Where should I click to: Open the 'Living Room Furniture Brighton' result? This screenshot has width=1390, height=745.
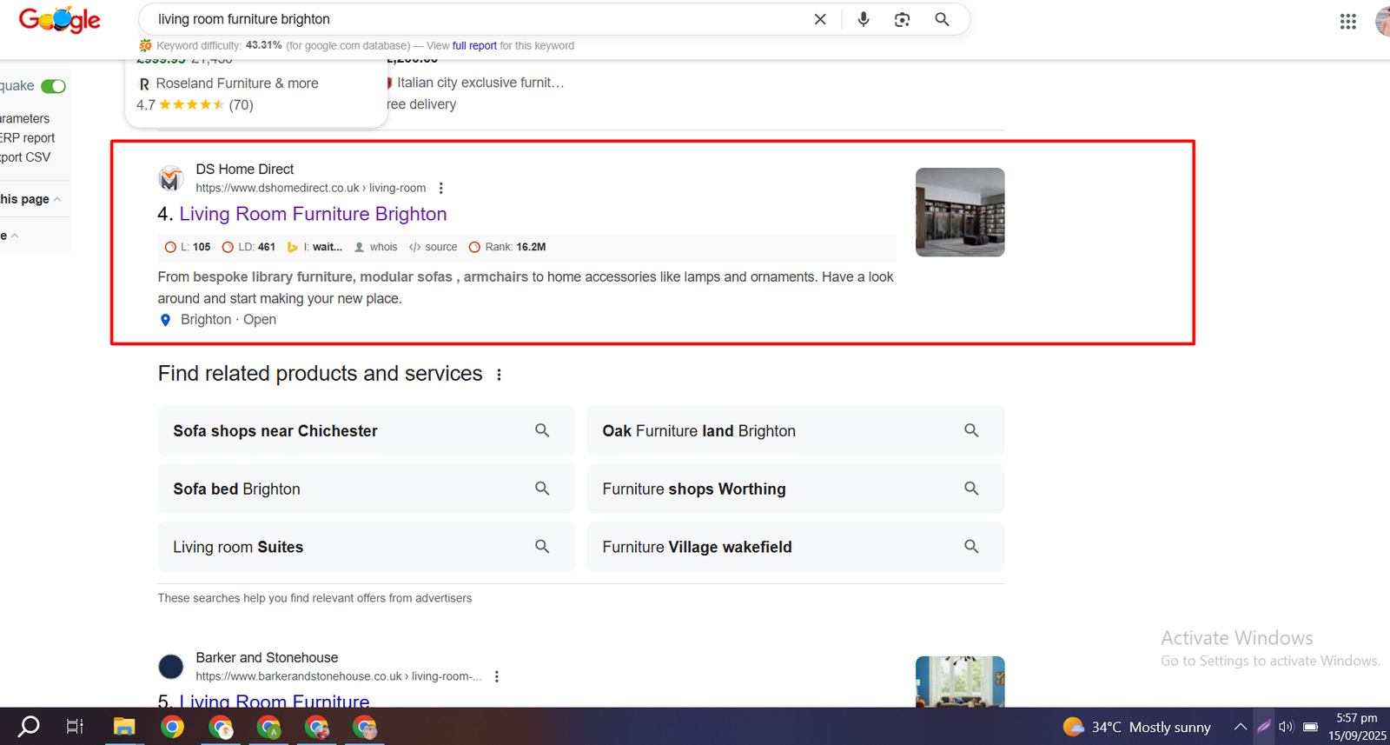click(313, 214)
